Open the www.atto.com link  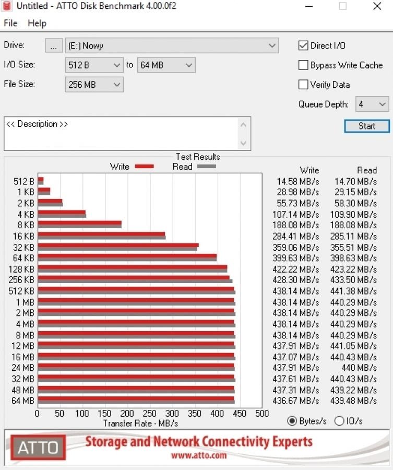point(199,455)
